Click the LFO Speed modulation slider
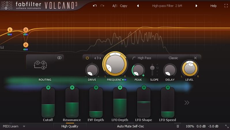The width and height of the screenshot is (230, 130). tap(168, 102)
